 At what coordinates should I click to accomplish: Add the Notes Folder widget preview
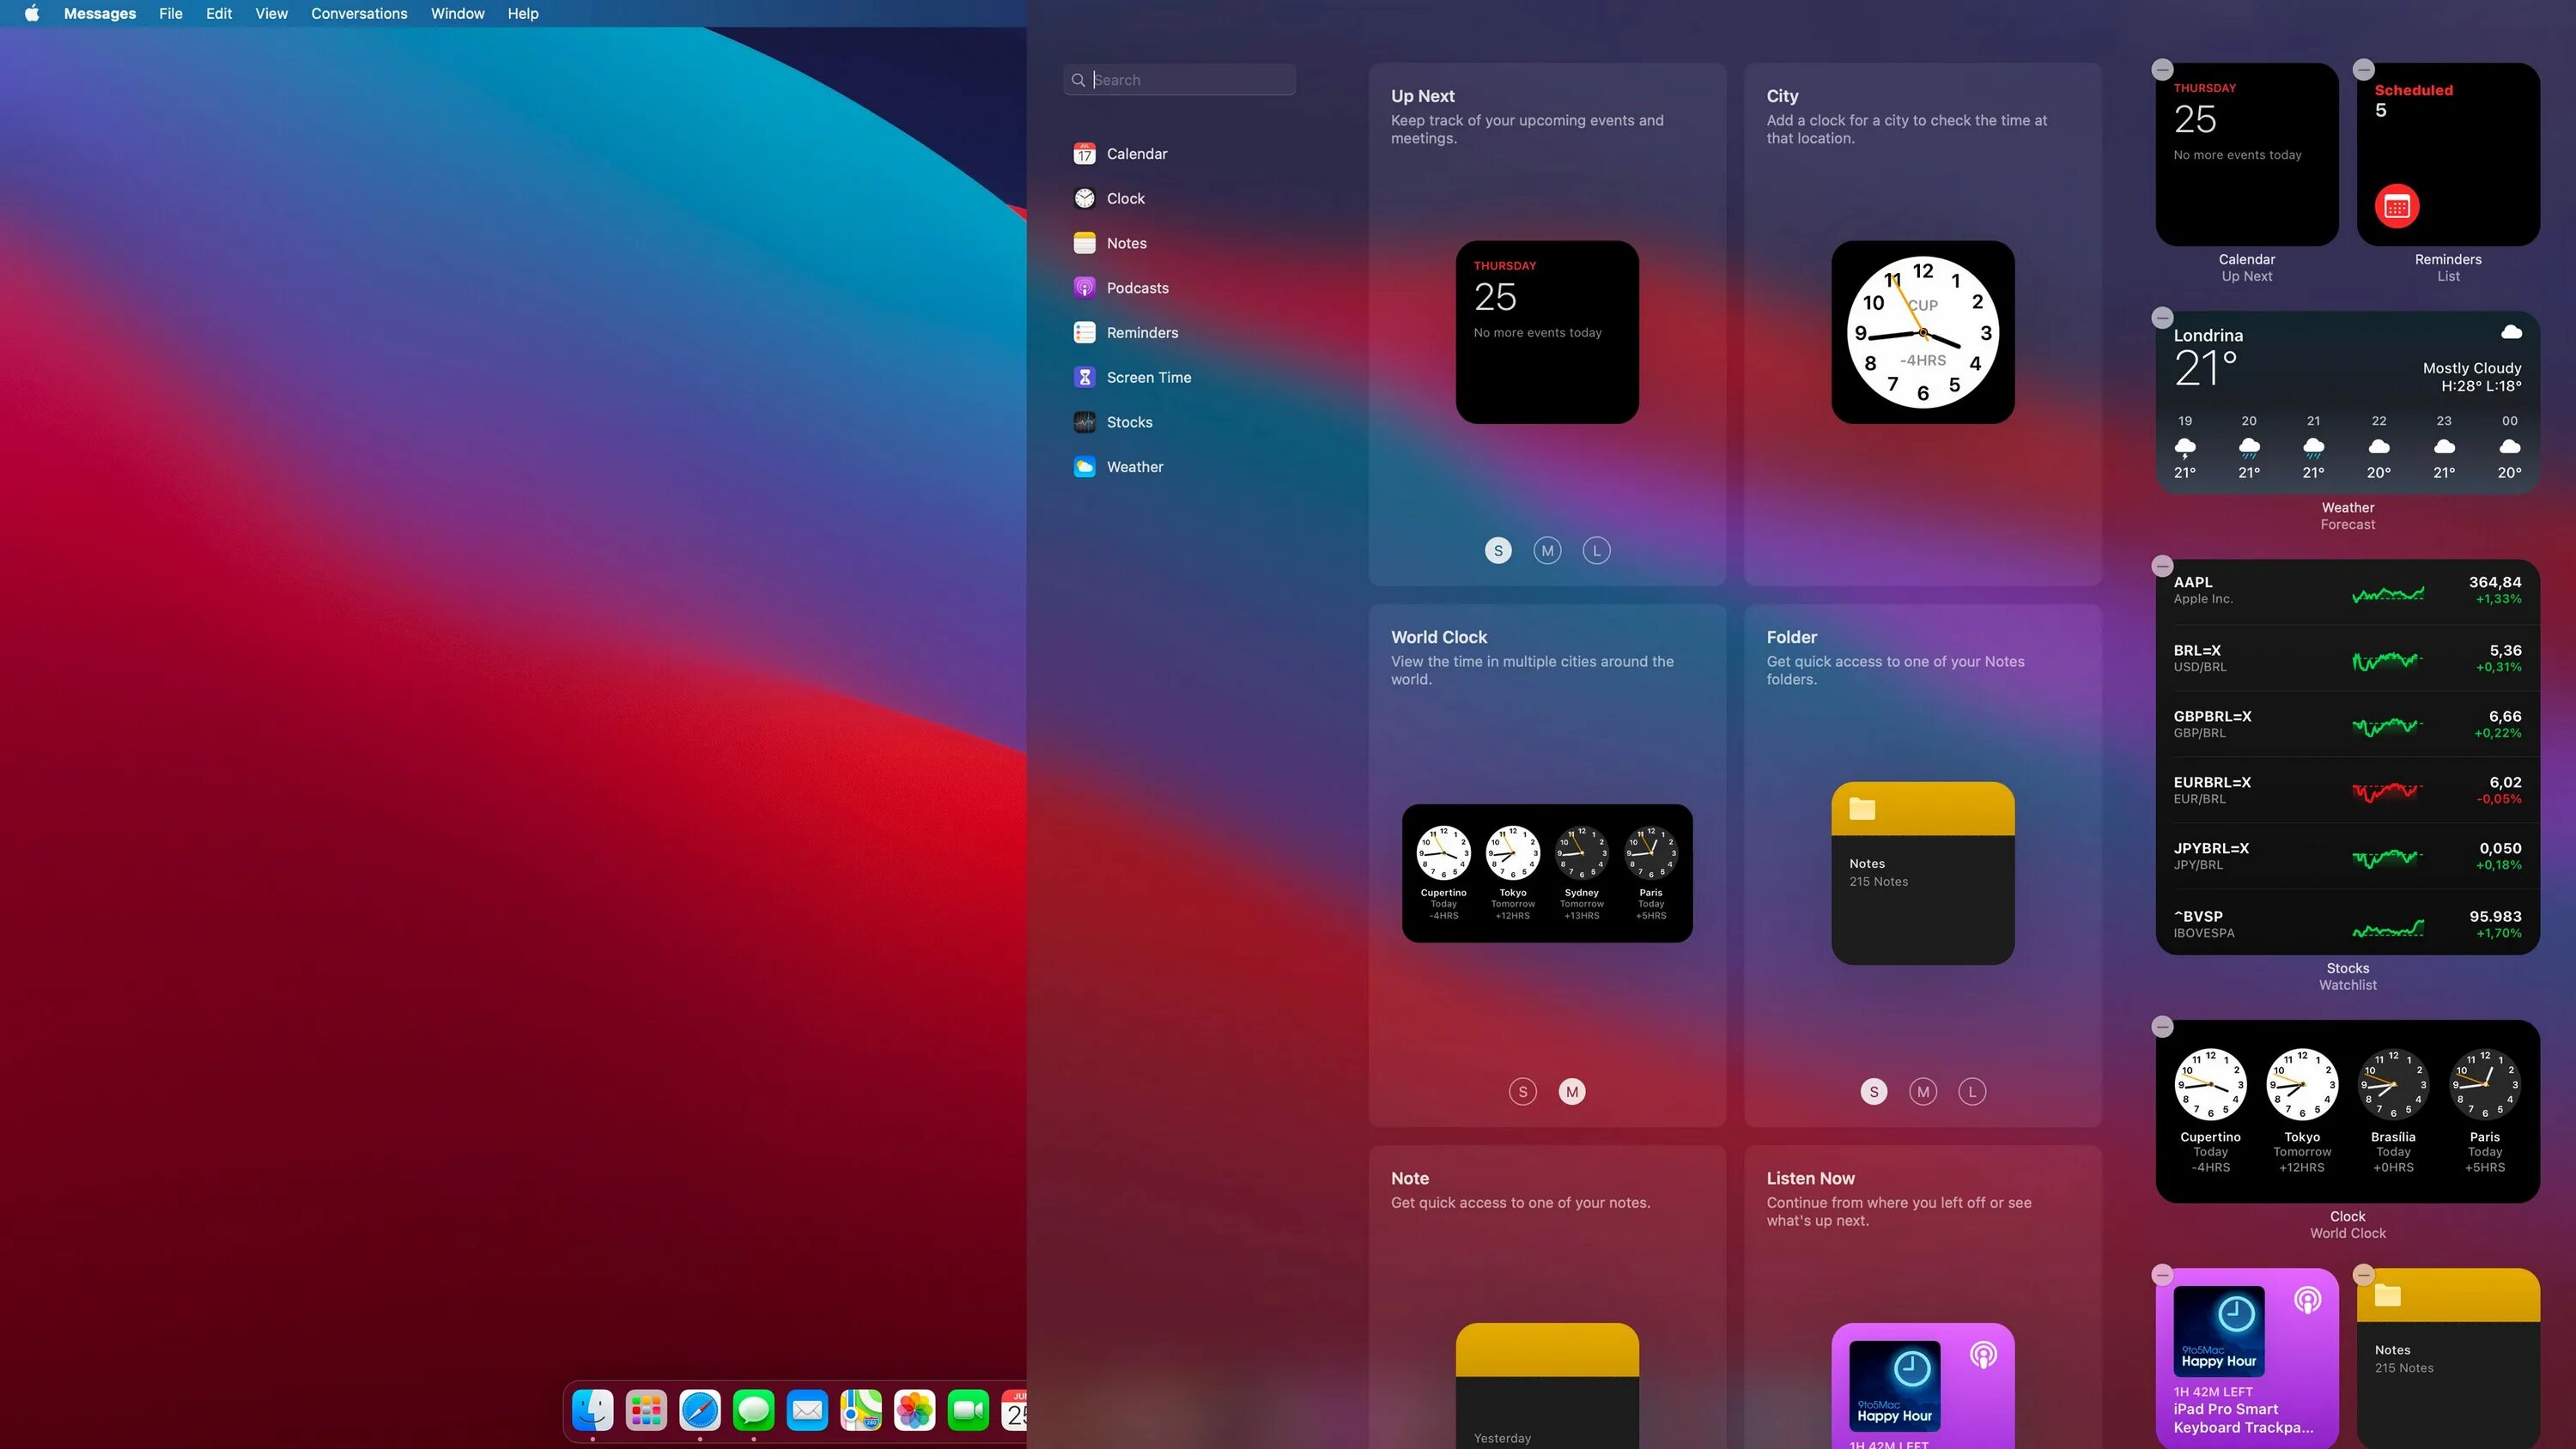pyautogui.click(x=1922, y=873)
